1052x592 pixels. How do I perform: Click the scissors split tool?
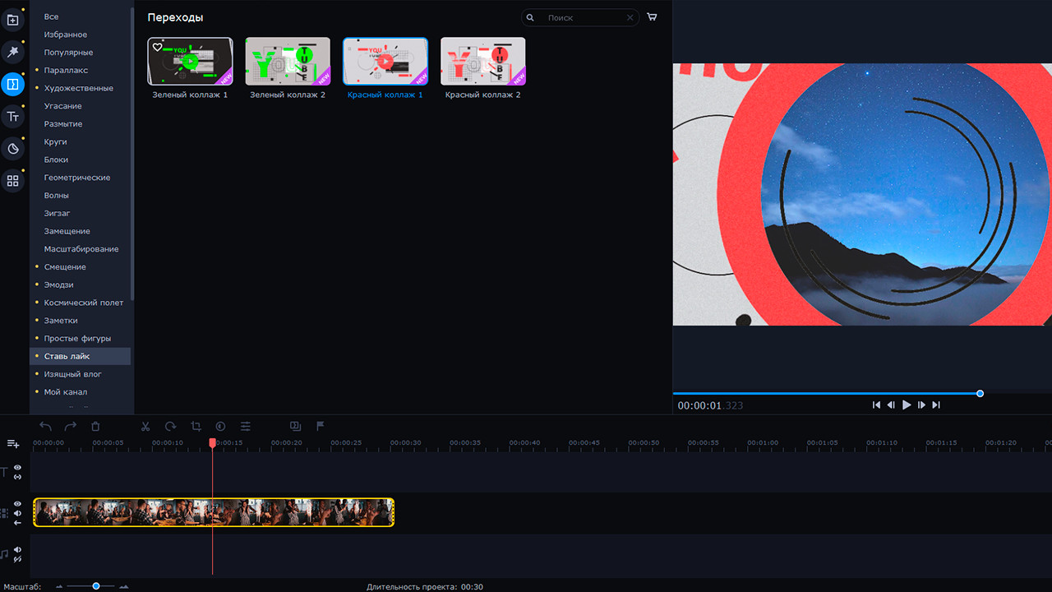pyautogui.click(x=145, y=426)
